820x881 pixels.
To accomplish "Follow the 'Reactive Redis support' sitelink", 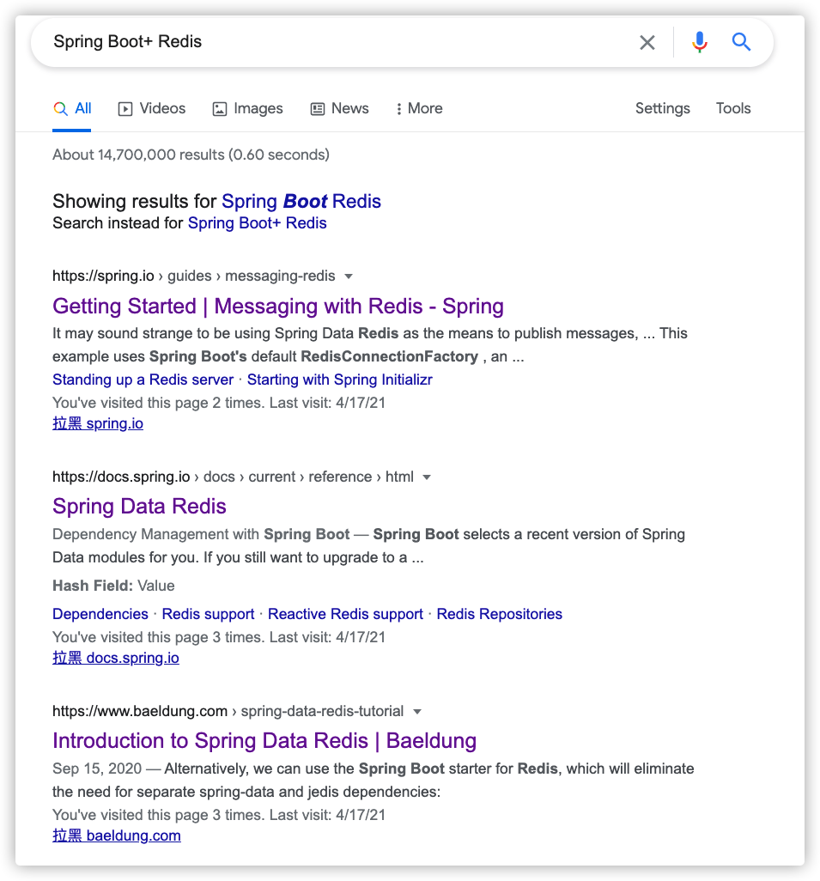I will click(345, 614).
